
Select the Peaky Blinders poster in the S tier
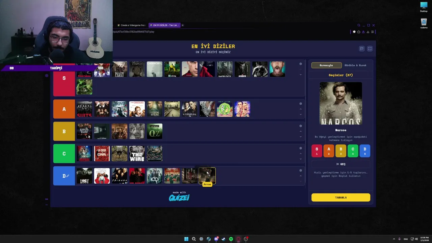click(x=119, y=69)
